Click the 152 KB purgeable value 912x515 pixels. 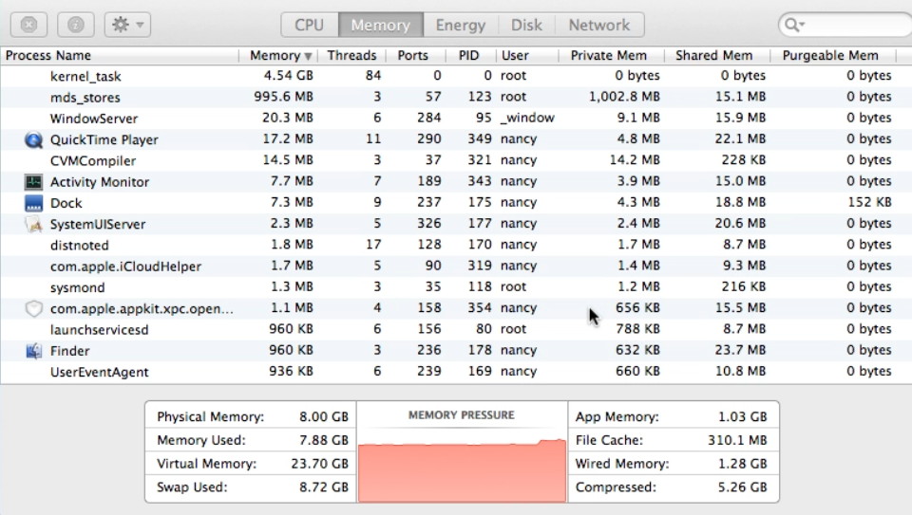[869, 202]
